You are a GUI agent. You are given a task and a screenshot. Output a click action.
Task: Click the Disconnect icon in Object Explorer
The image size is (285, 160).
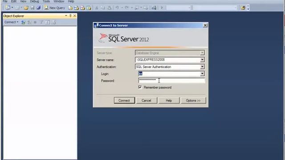(x=29, y=22)
